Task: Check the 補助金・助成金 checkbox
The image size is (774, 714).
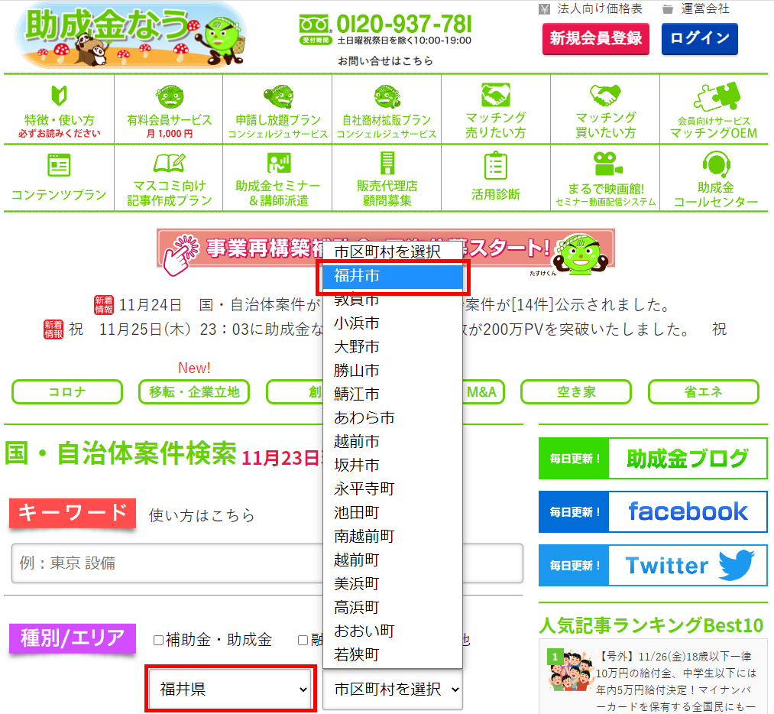Action: coord(158,641)
